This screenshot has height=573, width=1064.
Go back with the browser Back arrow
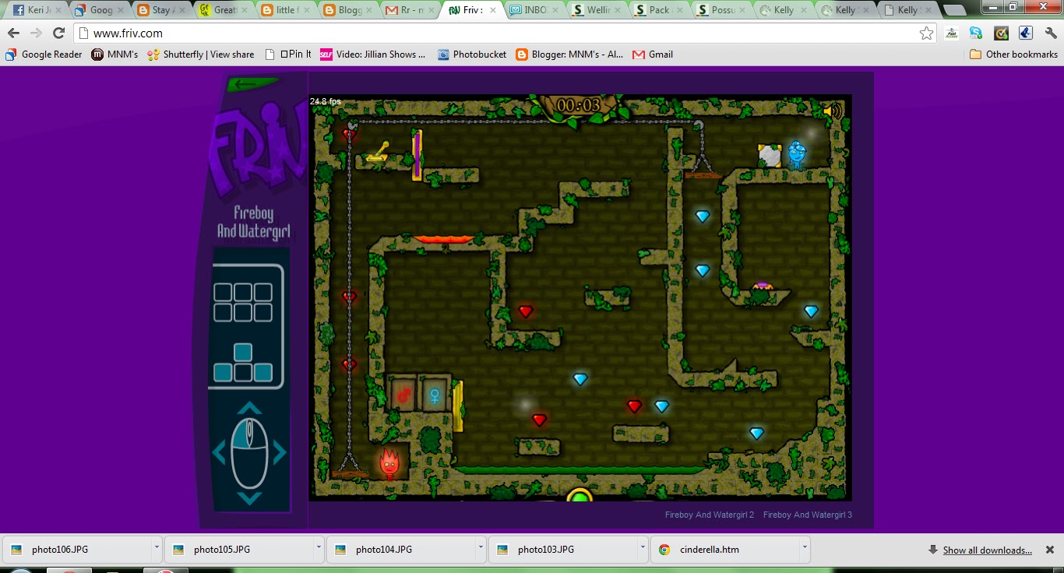pyautogui.click(x=13, y=33)
